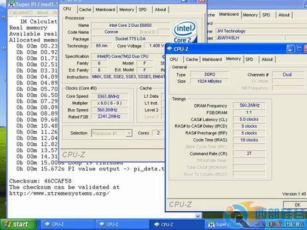
Task: Select the Mainboard tab in the JW Technology window
Action: pyautogui.click(x=229, y=14)
